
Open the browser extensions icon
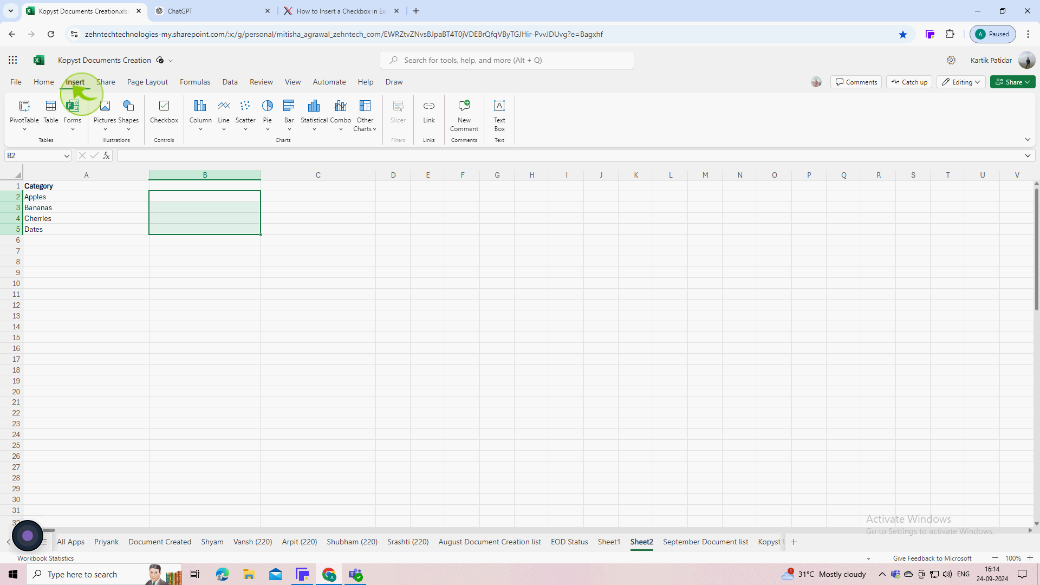click(950, 34)
